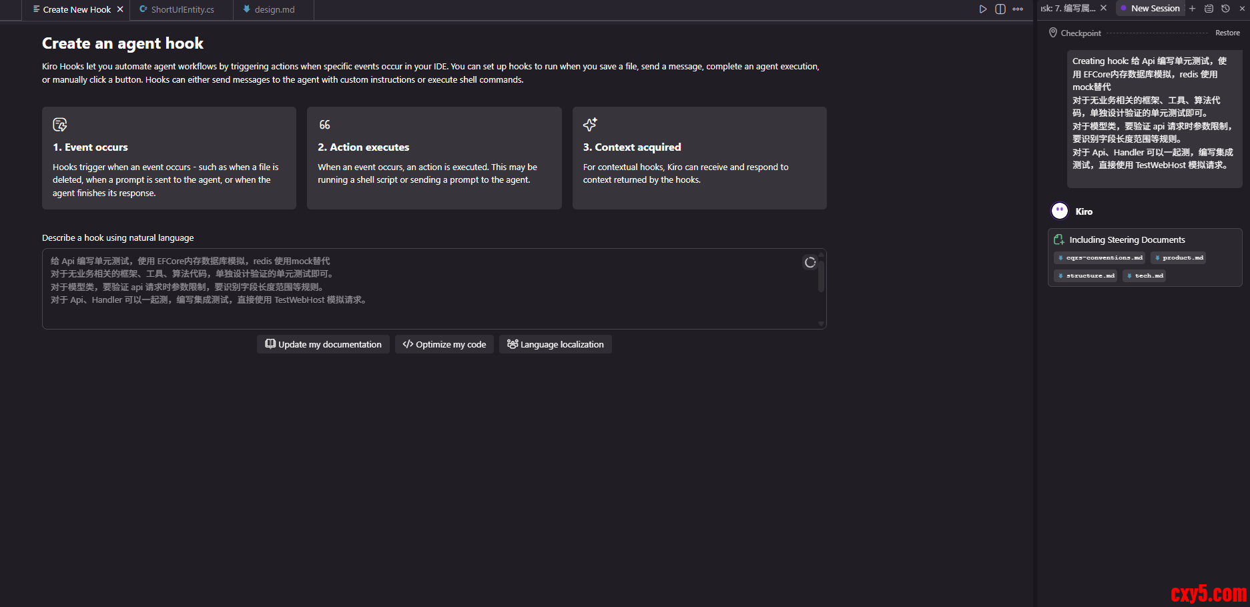This screenshot has height=607, width=1250.
Task: Click the Restore checkpoint link
Action: [1227, 33]
